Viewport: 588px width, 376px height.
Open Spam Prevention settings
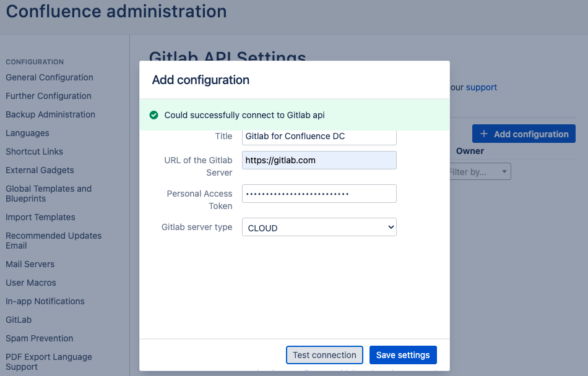[x=39, y=338]
